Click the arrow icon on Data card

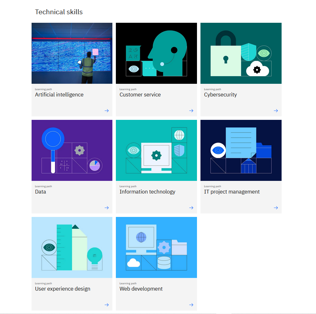[107, 208]
